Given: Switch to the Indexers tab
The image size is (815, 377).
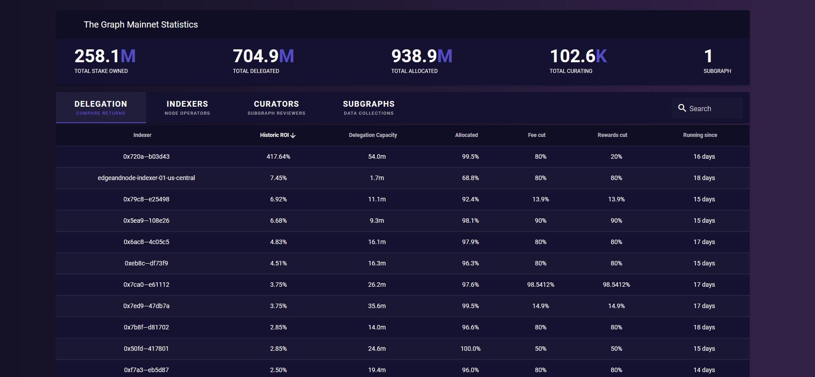Looking at the screenshot, I should [x=187, y=108].
